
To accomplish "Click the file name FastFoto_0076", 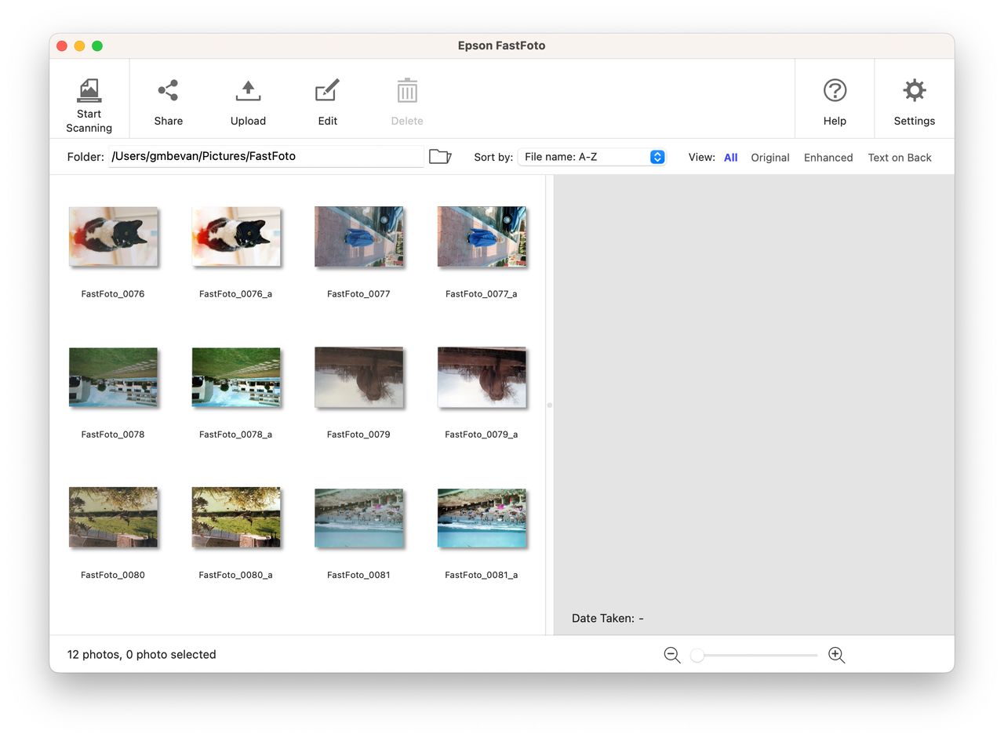I will (x=113, y=294).
